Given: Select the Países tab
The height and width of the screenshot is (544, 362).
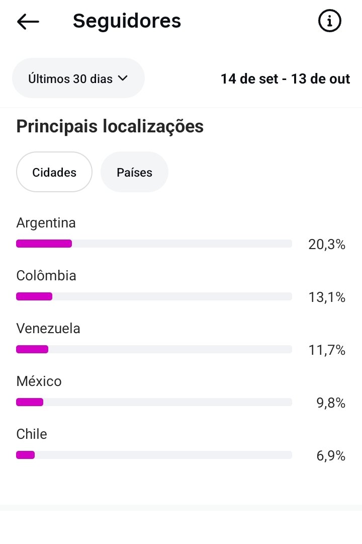Looking at the screenshot, I should tap(134, 173).
